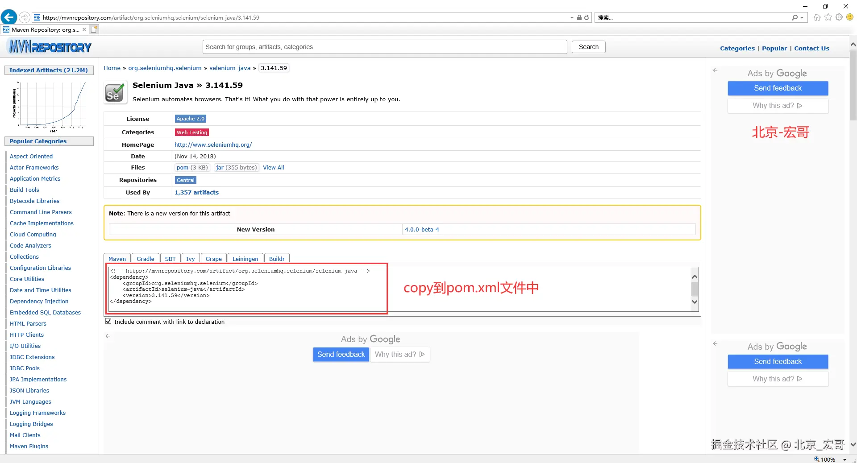
Task: Toggle 'Include comment with link to declaration' checkbox
Action: point(108,321)
